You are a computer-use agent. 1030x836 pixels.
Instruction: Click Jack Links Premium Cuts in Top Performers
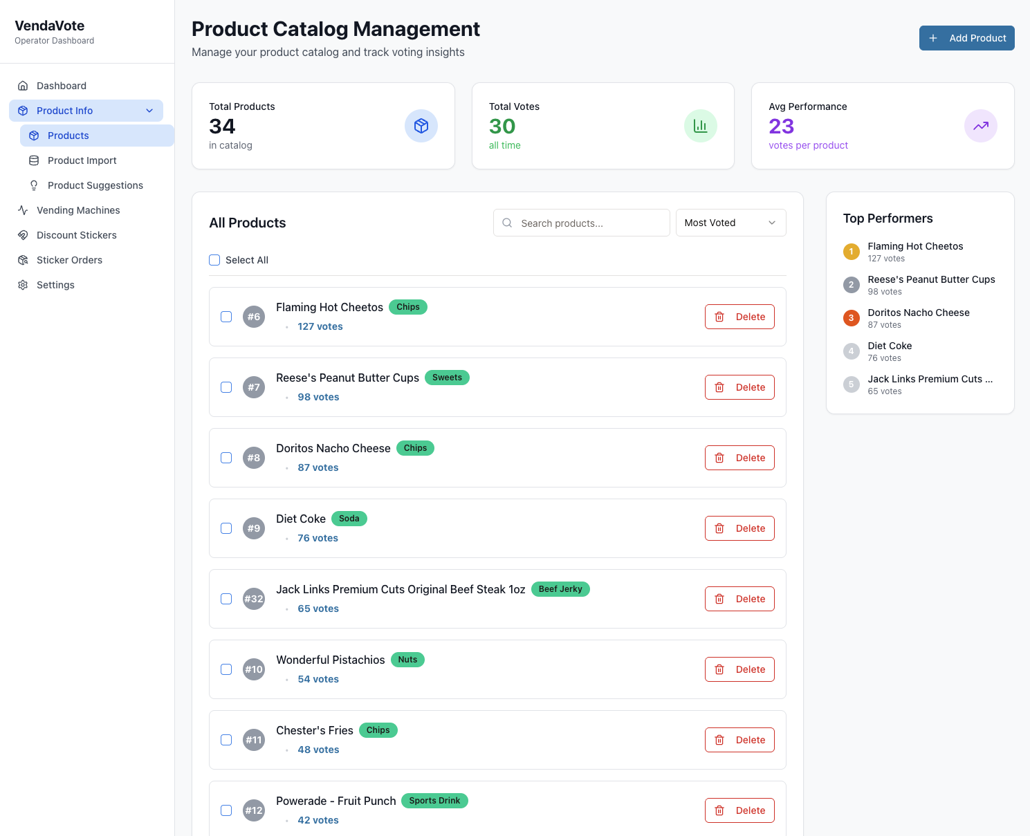pos(930,379)
